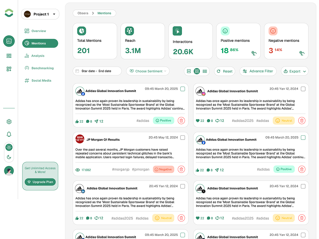
Task: Open the Star date - End date picker
Action: [97, 71]
